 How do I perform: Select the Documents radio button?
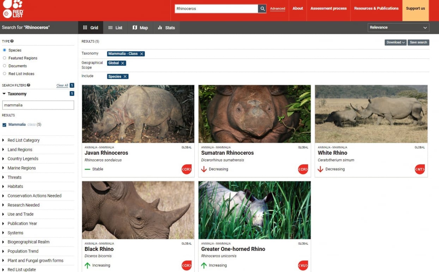(5, 66)
